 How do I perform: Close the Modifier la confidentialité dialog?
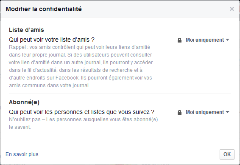tap(232, 9)
